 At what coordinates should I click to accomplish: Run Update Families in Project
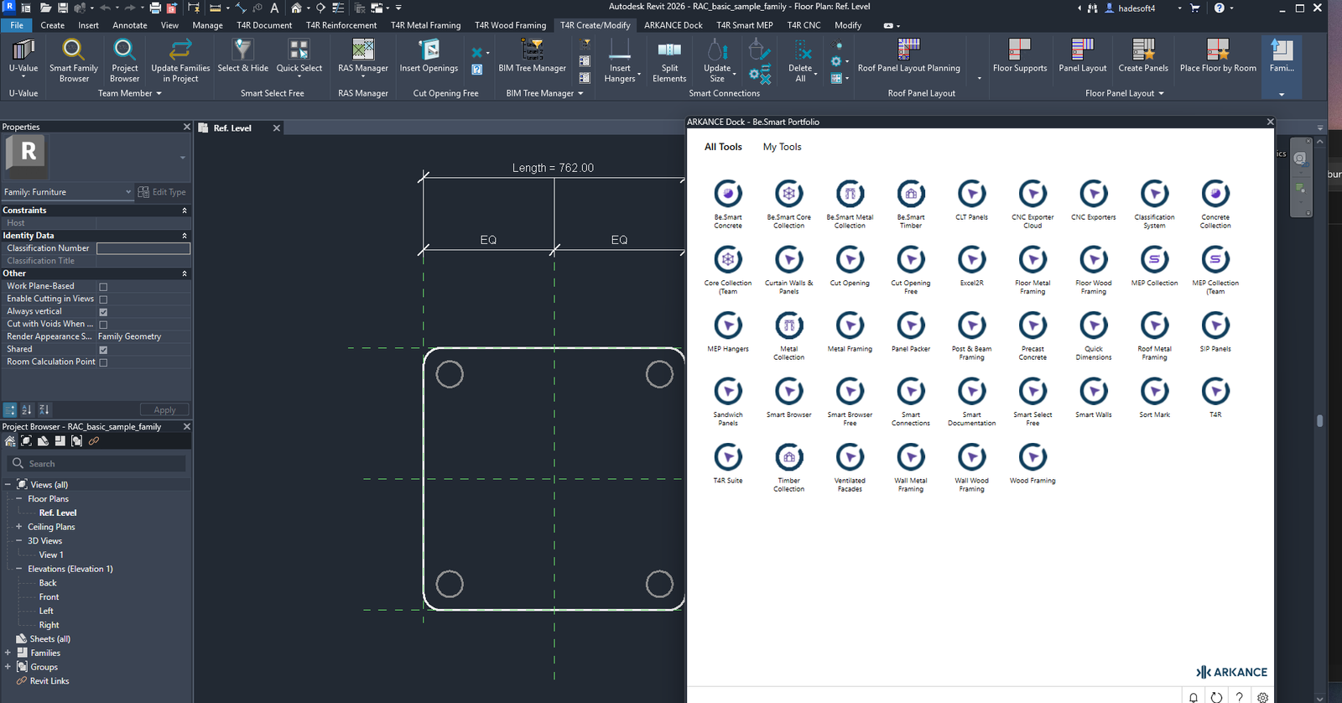[x=180, y=60]
